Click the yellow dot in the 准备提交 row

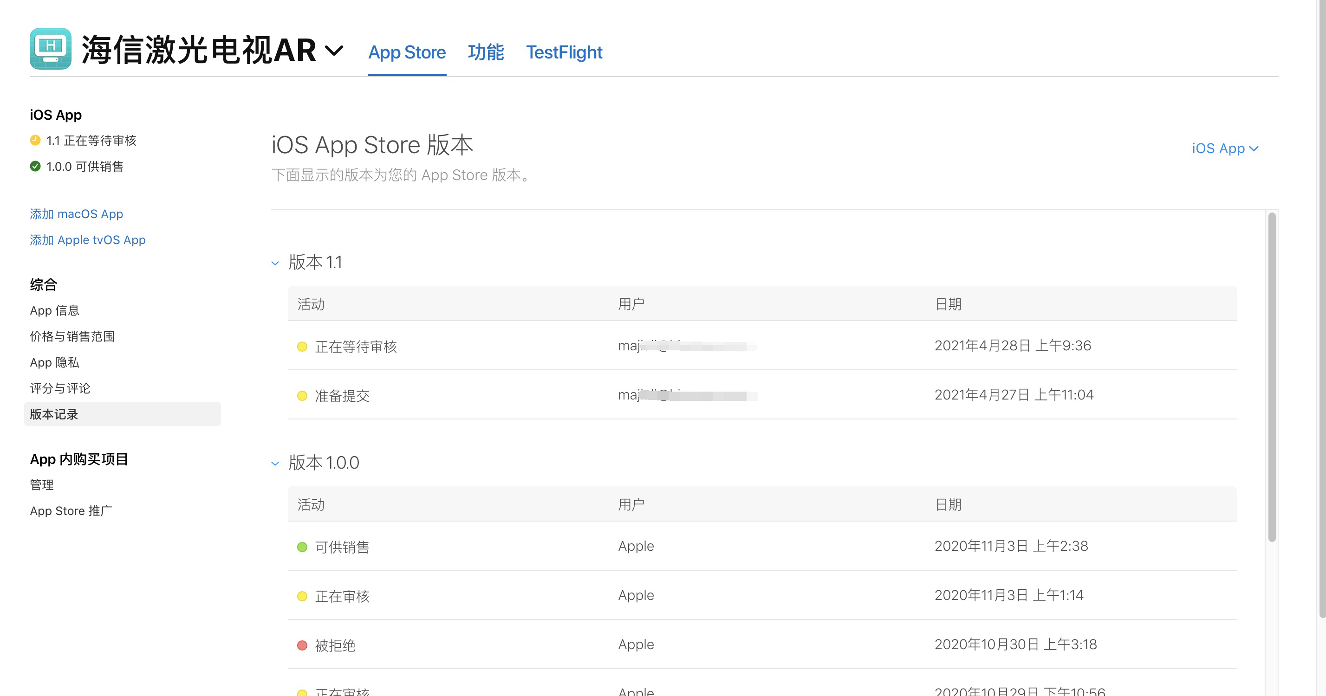(302, 396)
